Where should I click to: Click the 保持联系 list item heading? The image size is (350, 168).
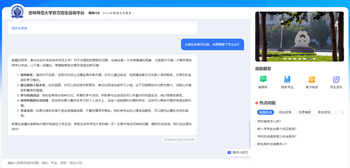pyautogui.click(x=28, y=75)
